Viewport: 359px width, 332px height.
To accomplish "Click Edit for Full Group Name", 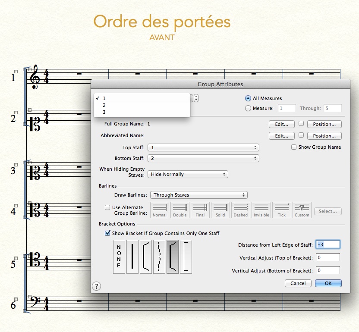I will click(281, 124).
